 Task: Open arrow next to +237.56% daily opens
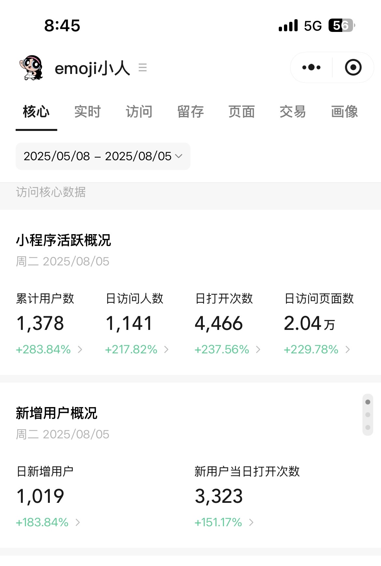(258, 349)
